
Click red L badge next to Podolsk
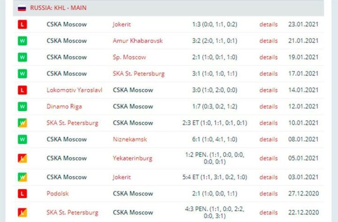tap(23, 193)
